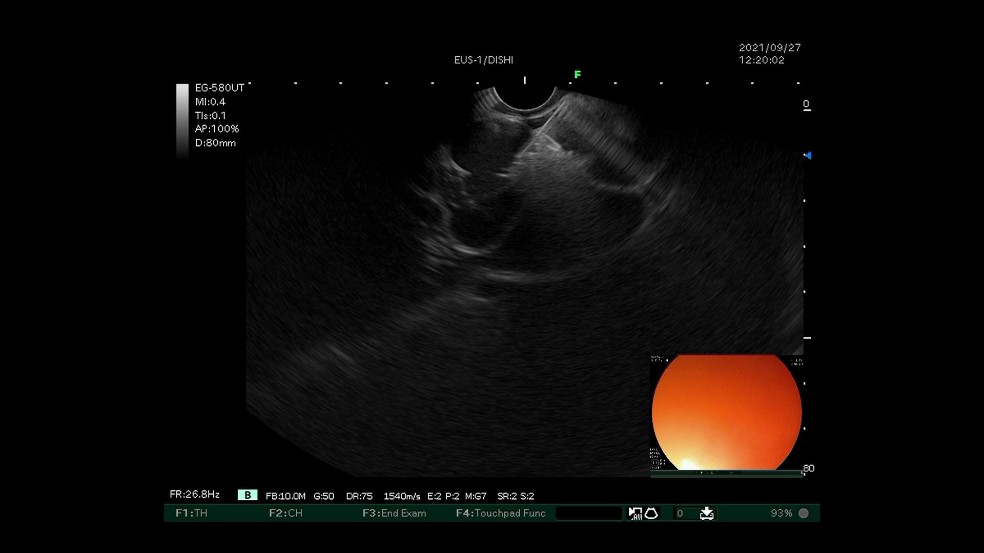Click the save-to-disk download icon

click(x=707, y=513)
